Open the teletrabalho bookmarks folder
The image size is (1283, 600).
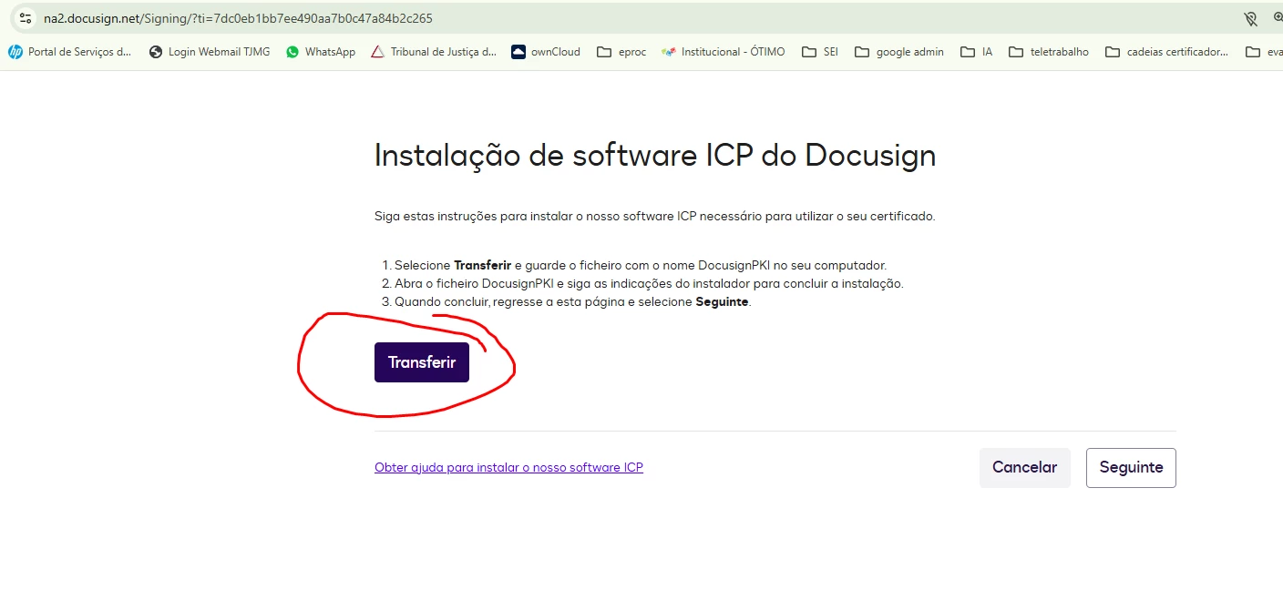[1049, 52]
